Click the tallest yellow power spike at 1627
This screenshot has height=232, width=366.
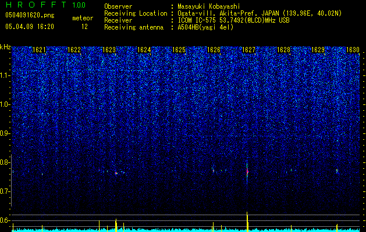point(247,222)
